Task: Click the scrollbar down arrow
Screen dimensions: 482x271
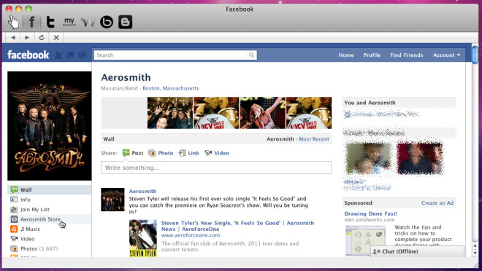Action: (475, 254)
